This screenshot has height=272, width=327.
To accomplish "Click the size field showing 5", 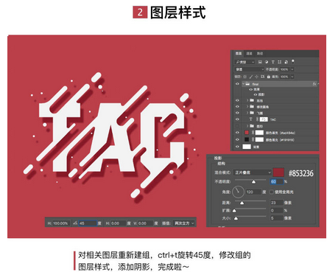I will (276, 218).
